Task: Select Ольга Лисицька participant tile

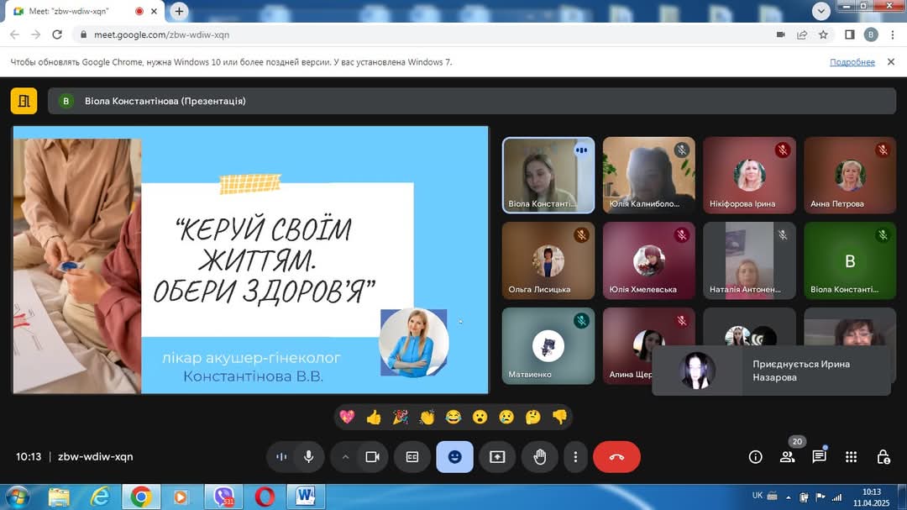Action: (x=548, y=260)
